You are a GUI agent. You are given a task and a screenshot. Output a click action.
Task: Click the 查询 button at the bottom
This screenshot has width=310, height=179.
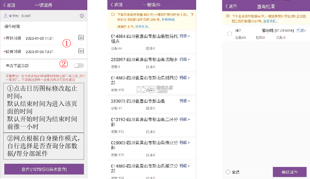tap(44, 169)
